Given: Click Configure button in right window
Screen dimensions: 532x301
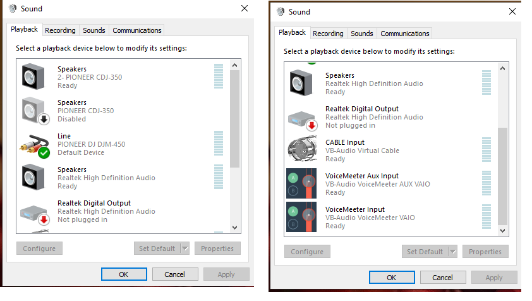Looking at the screenshot, I should 307,252.
